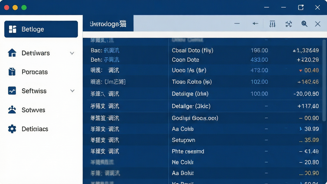The image size is (327, 184).
Task: Click the value 196.00
Action: (259, 50)
